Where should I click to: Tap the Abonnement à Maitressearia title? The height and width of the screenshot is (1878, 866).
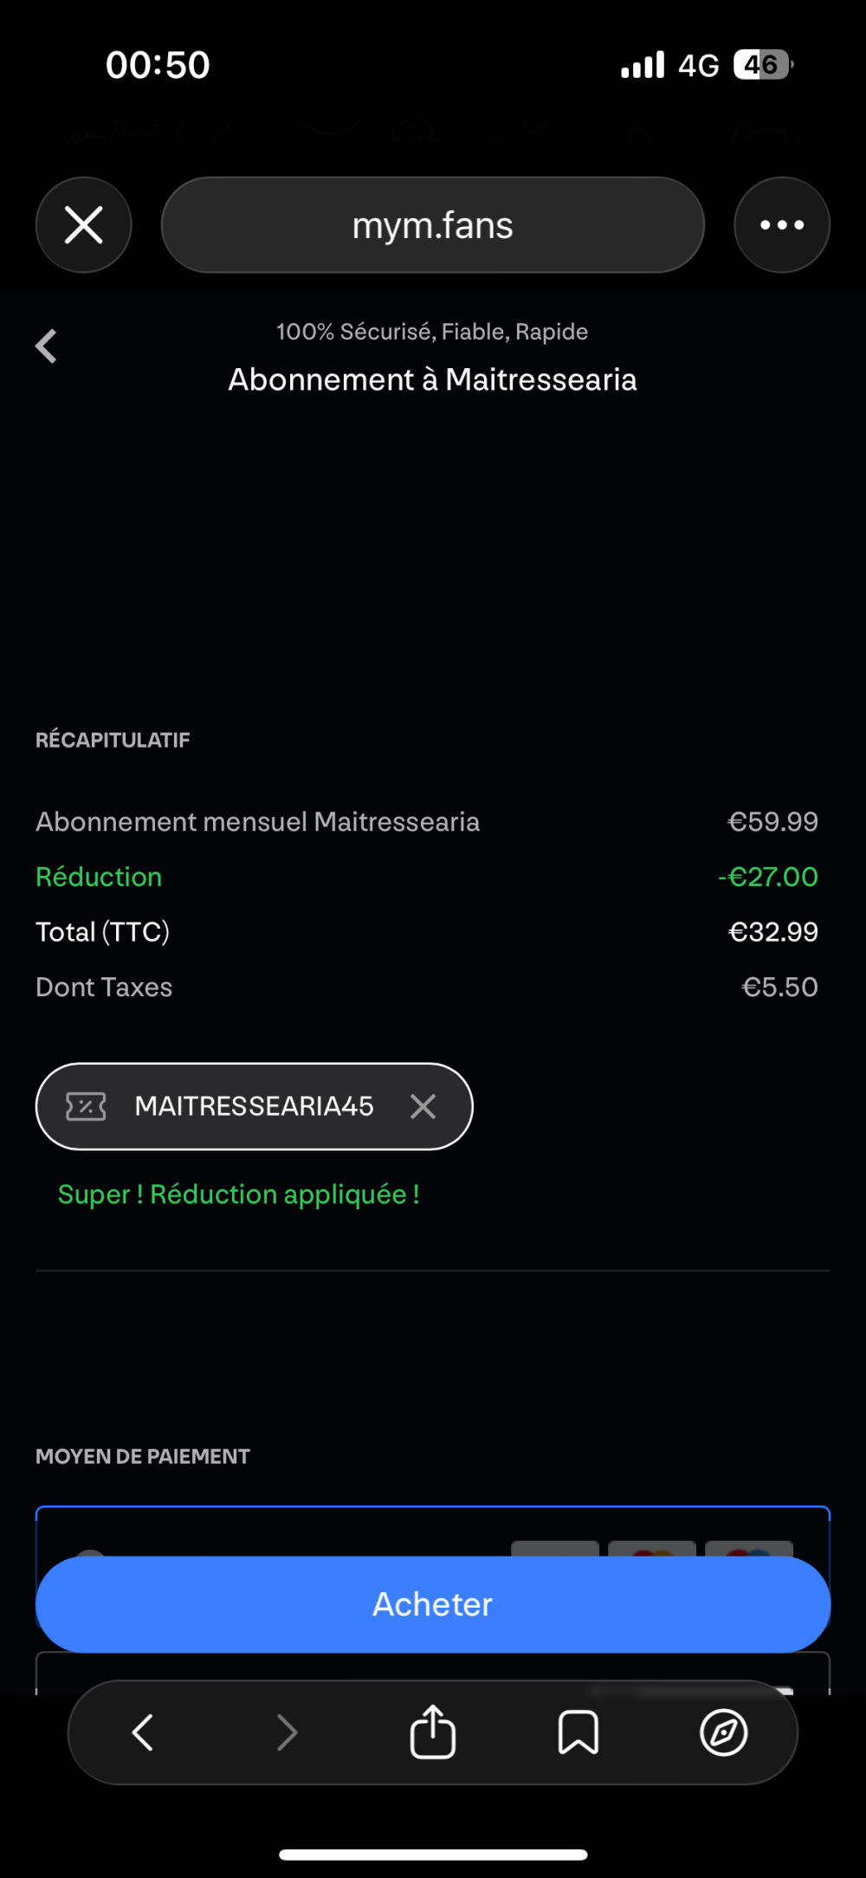(x=432, y=379)
